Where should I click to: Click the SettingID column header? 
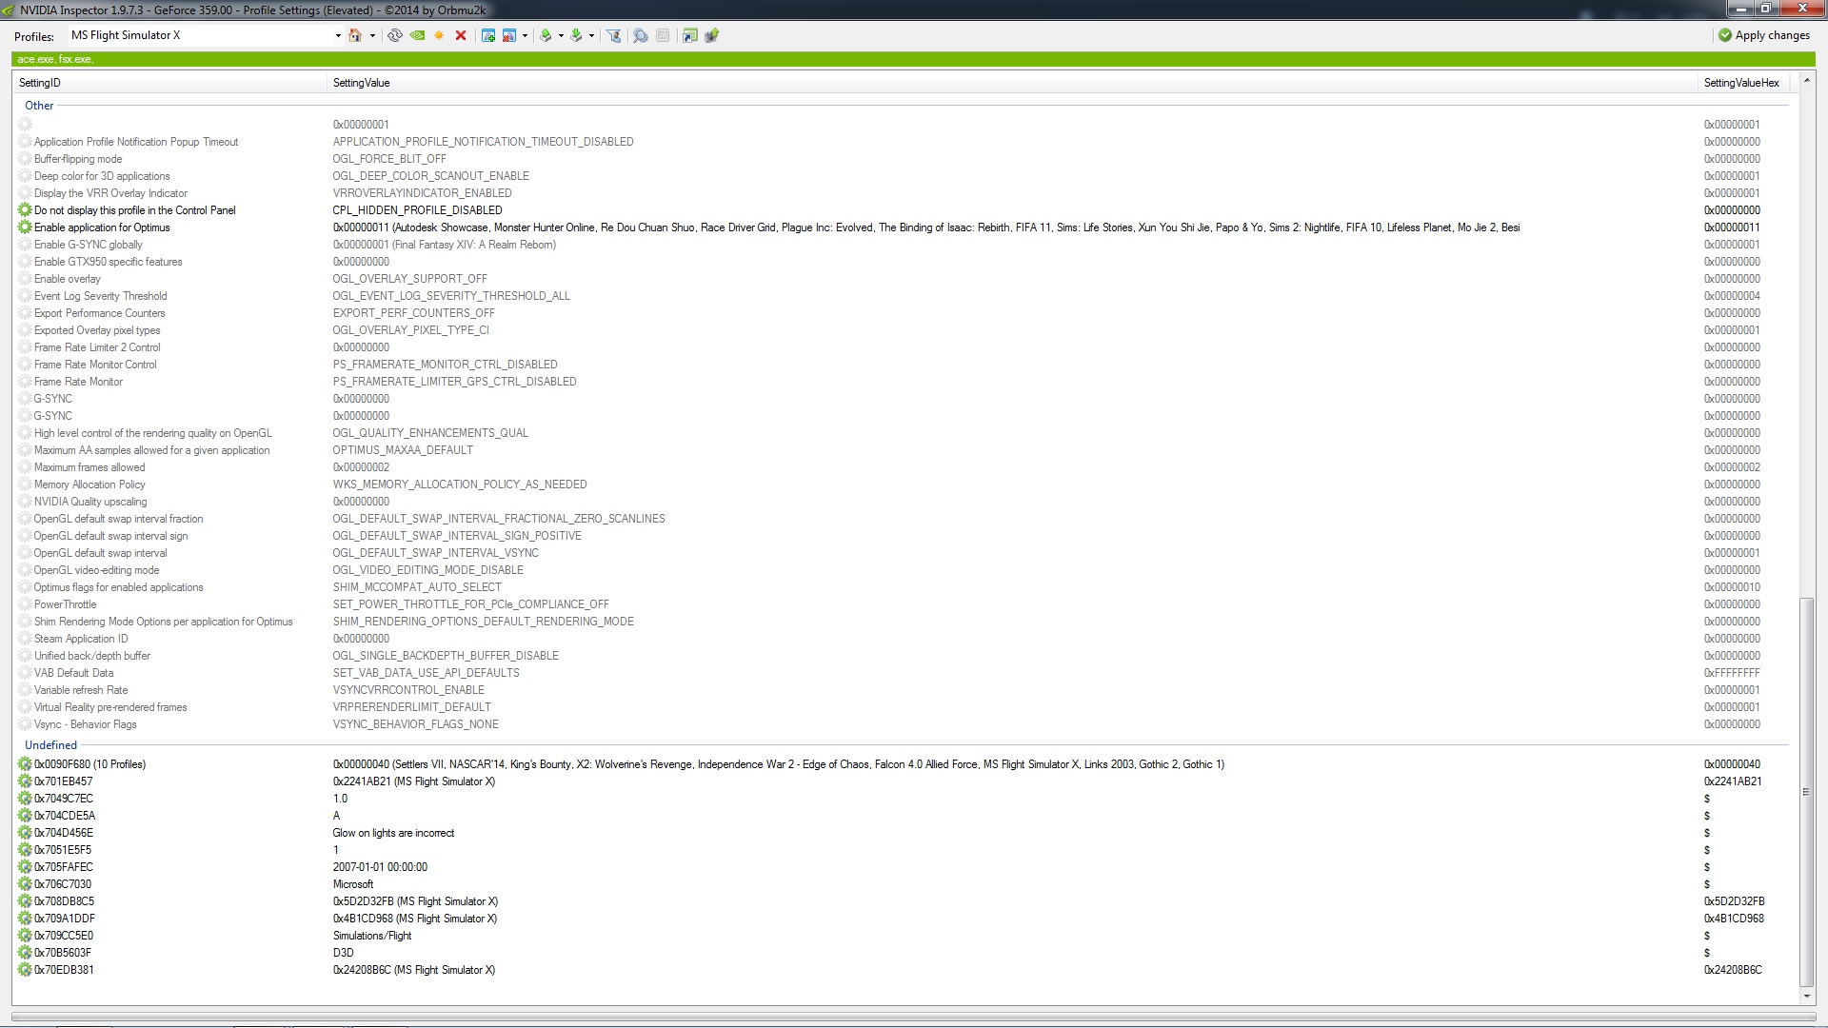(40, 83)
